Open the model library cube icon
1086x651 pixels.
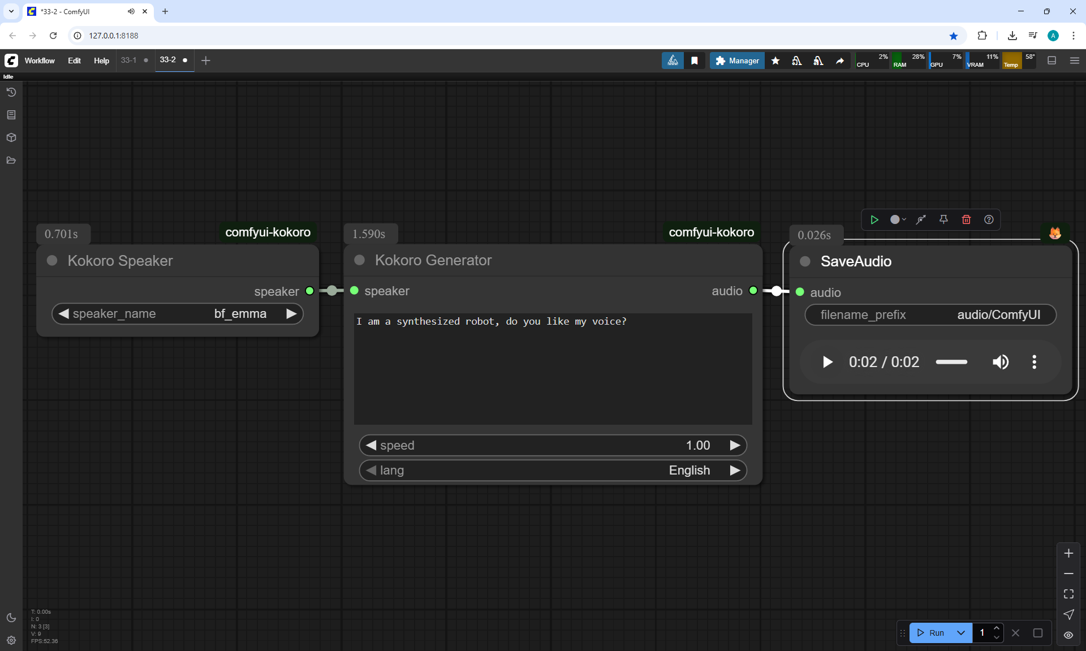point(11,137)
